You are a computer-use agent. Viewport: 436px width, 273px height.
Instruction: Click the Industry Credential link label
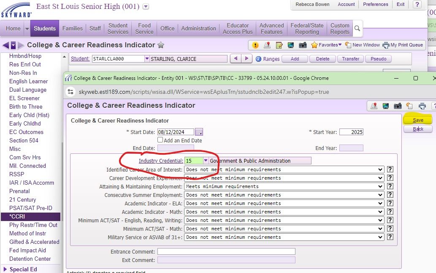coord(161,161)
